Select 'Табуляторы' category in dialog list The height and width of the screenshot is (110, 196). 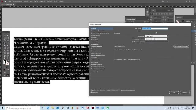94,38
